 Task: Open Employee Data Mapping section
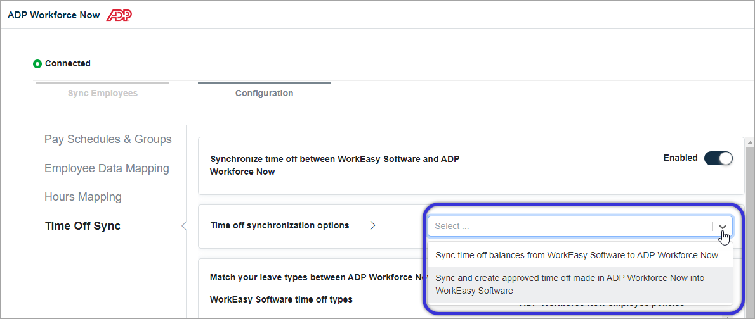107,168
